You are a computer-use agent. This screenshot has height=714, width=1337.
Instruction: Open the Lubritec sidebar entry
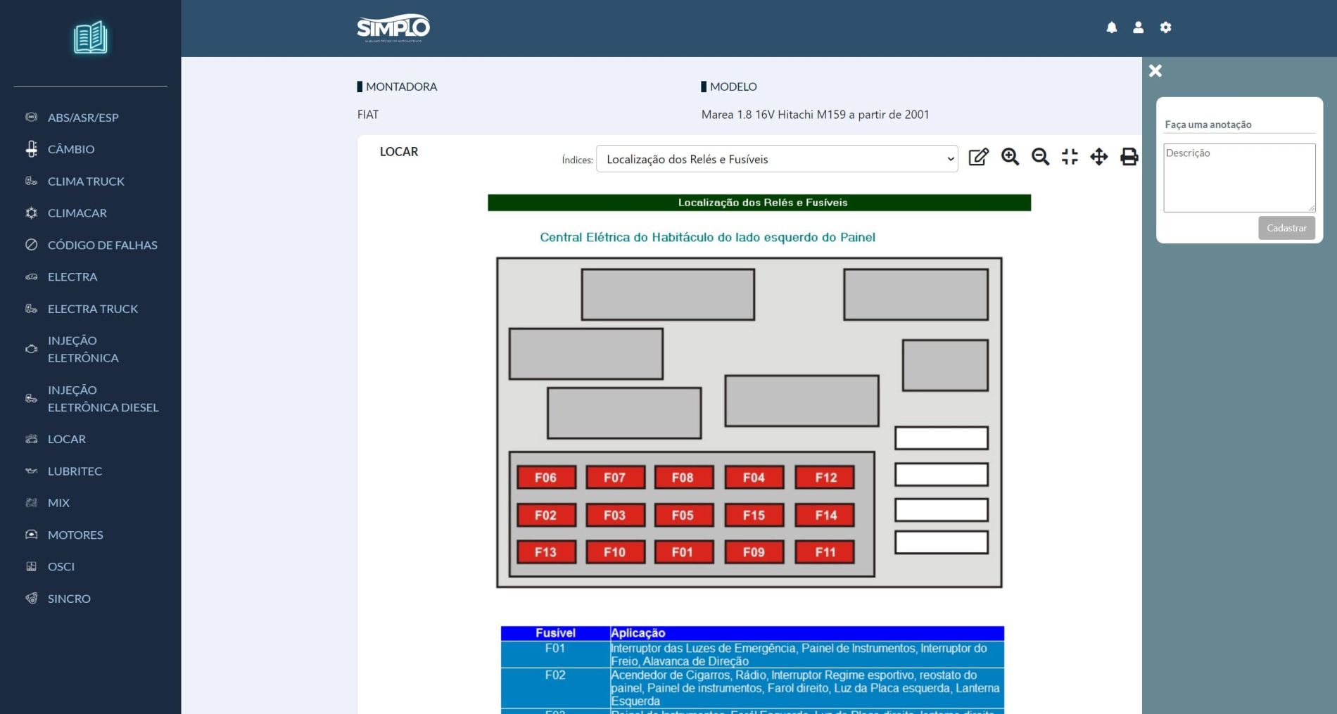(x=75, y=471)
